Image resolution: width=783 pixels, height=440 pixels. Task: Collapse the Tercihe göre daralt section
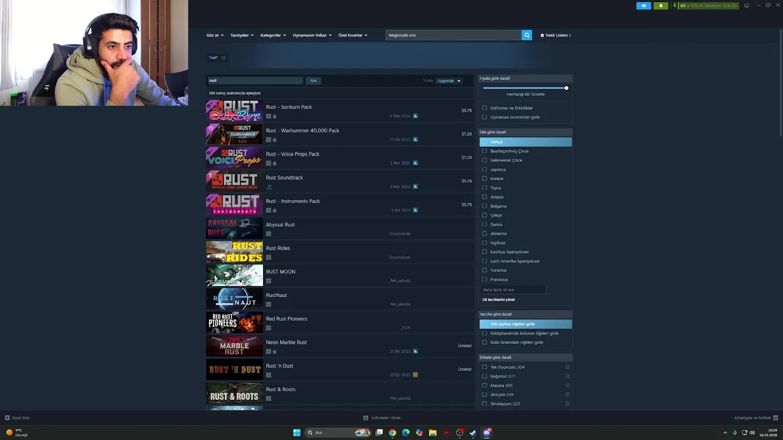pos(525,314)
